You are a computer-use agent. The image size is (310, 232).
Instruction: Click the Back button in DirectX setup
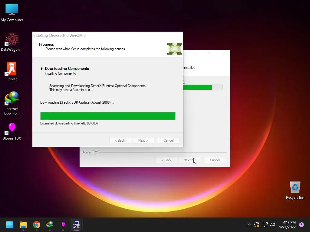(x=120, y=140)
